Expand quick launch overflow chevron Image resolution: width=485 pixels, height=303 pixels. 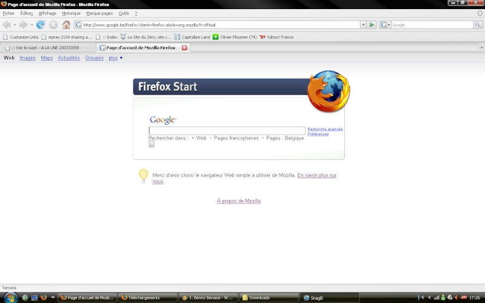pos(53,298)
